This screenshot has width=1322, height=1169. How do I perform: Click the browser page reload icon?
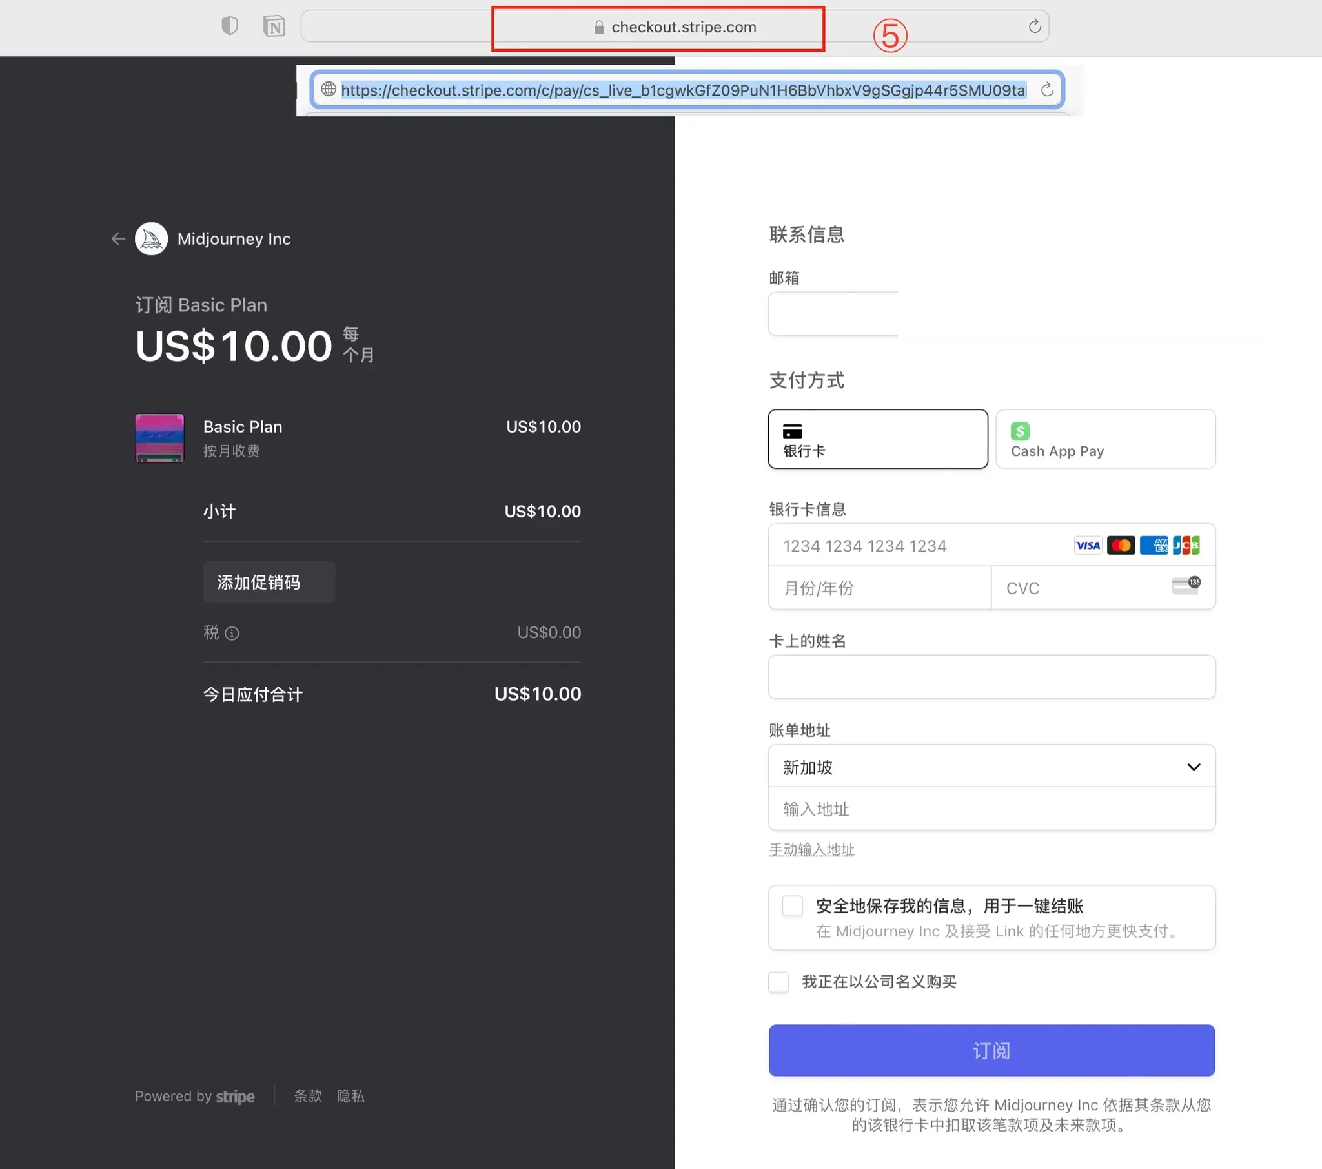pos(1035,26)
